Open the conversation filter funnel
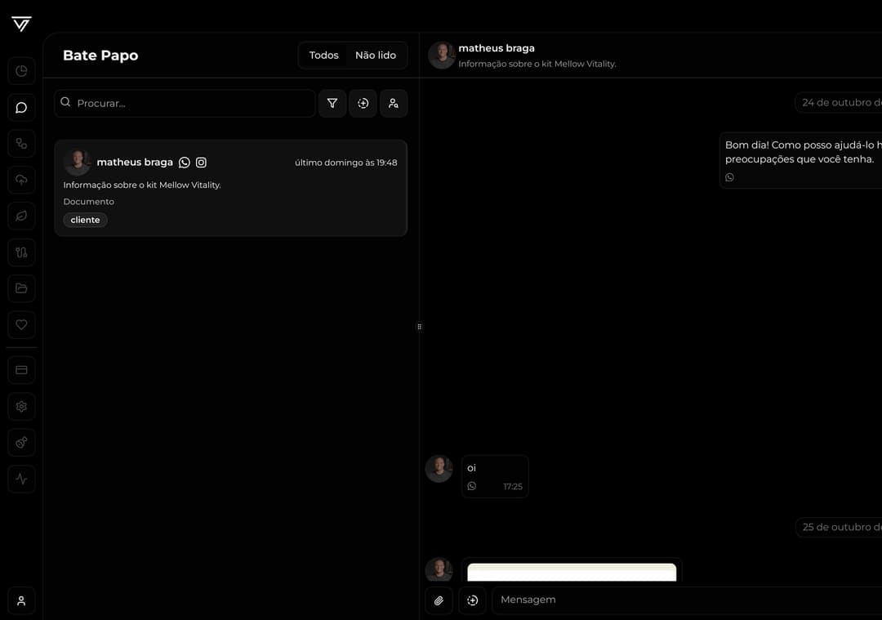 (332, 104)
